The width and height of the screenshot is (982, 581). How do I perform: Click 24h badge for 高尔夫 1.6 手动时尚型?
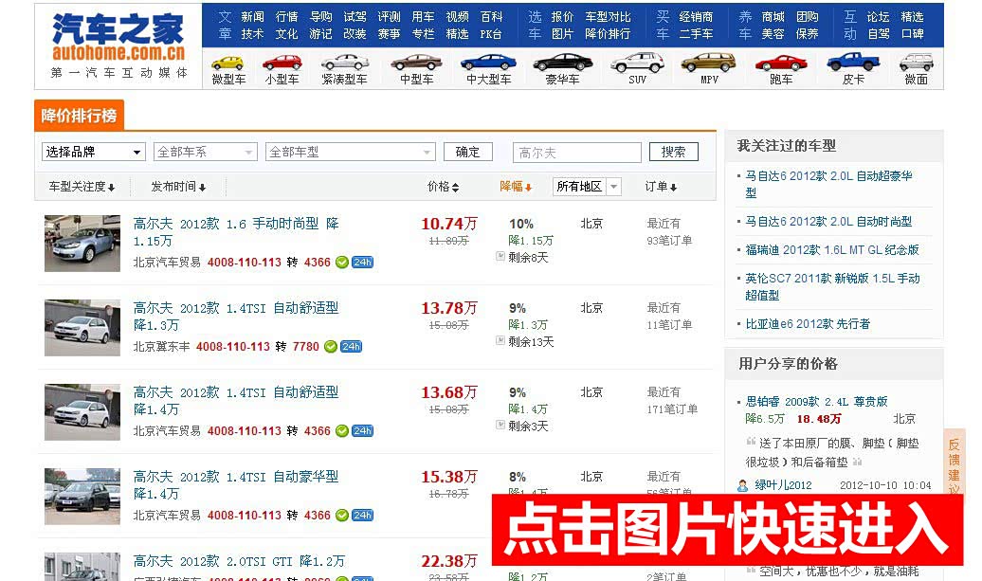pos(363,263)
